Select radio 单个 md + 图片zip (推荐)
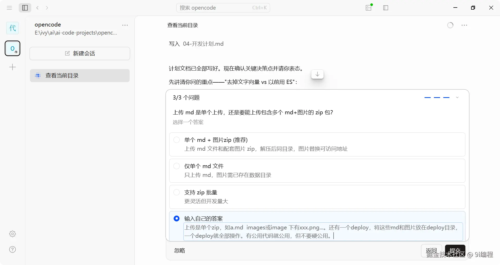 tap(177, 140)
